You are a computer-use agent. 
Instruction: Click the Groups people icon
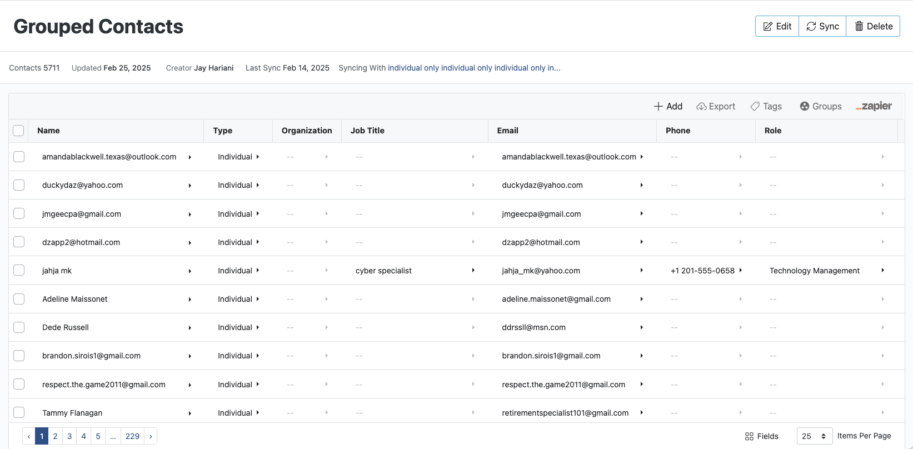[x=805, y=106]
